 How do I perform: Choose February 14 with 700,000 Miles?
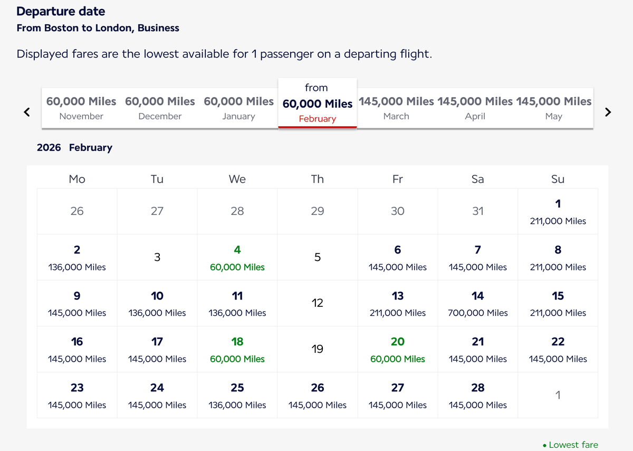[477, 303]
